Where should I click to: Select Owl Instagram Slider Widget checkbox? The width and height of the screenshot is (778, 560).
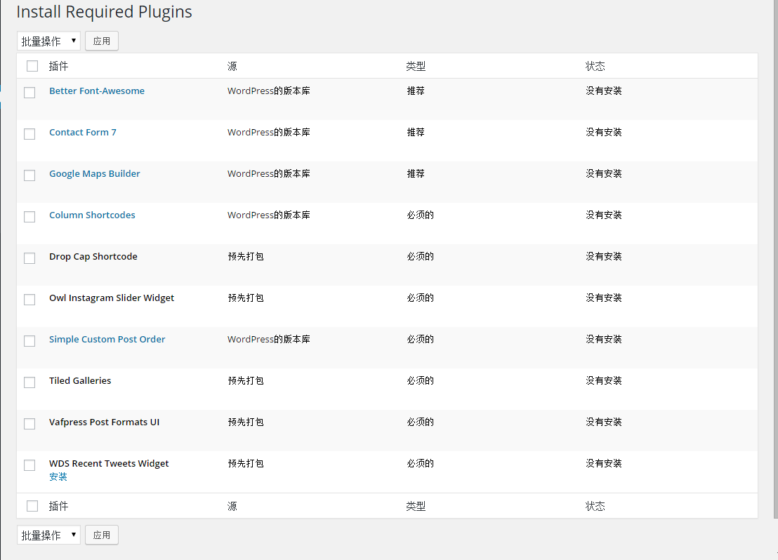point(29,300)
